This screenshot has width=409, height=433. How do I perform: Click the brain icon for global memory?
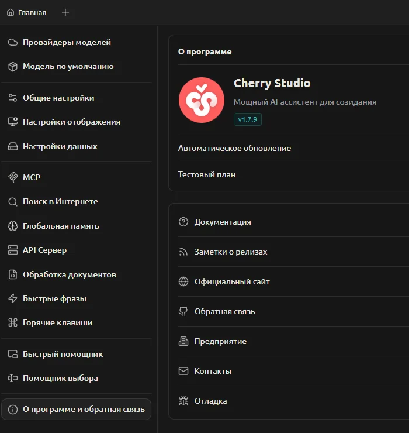click(12, 226)
